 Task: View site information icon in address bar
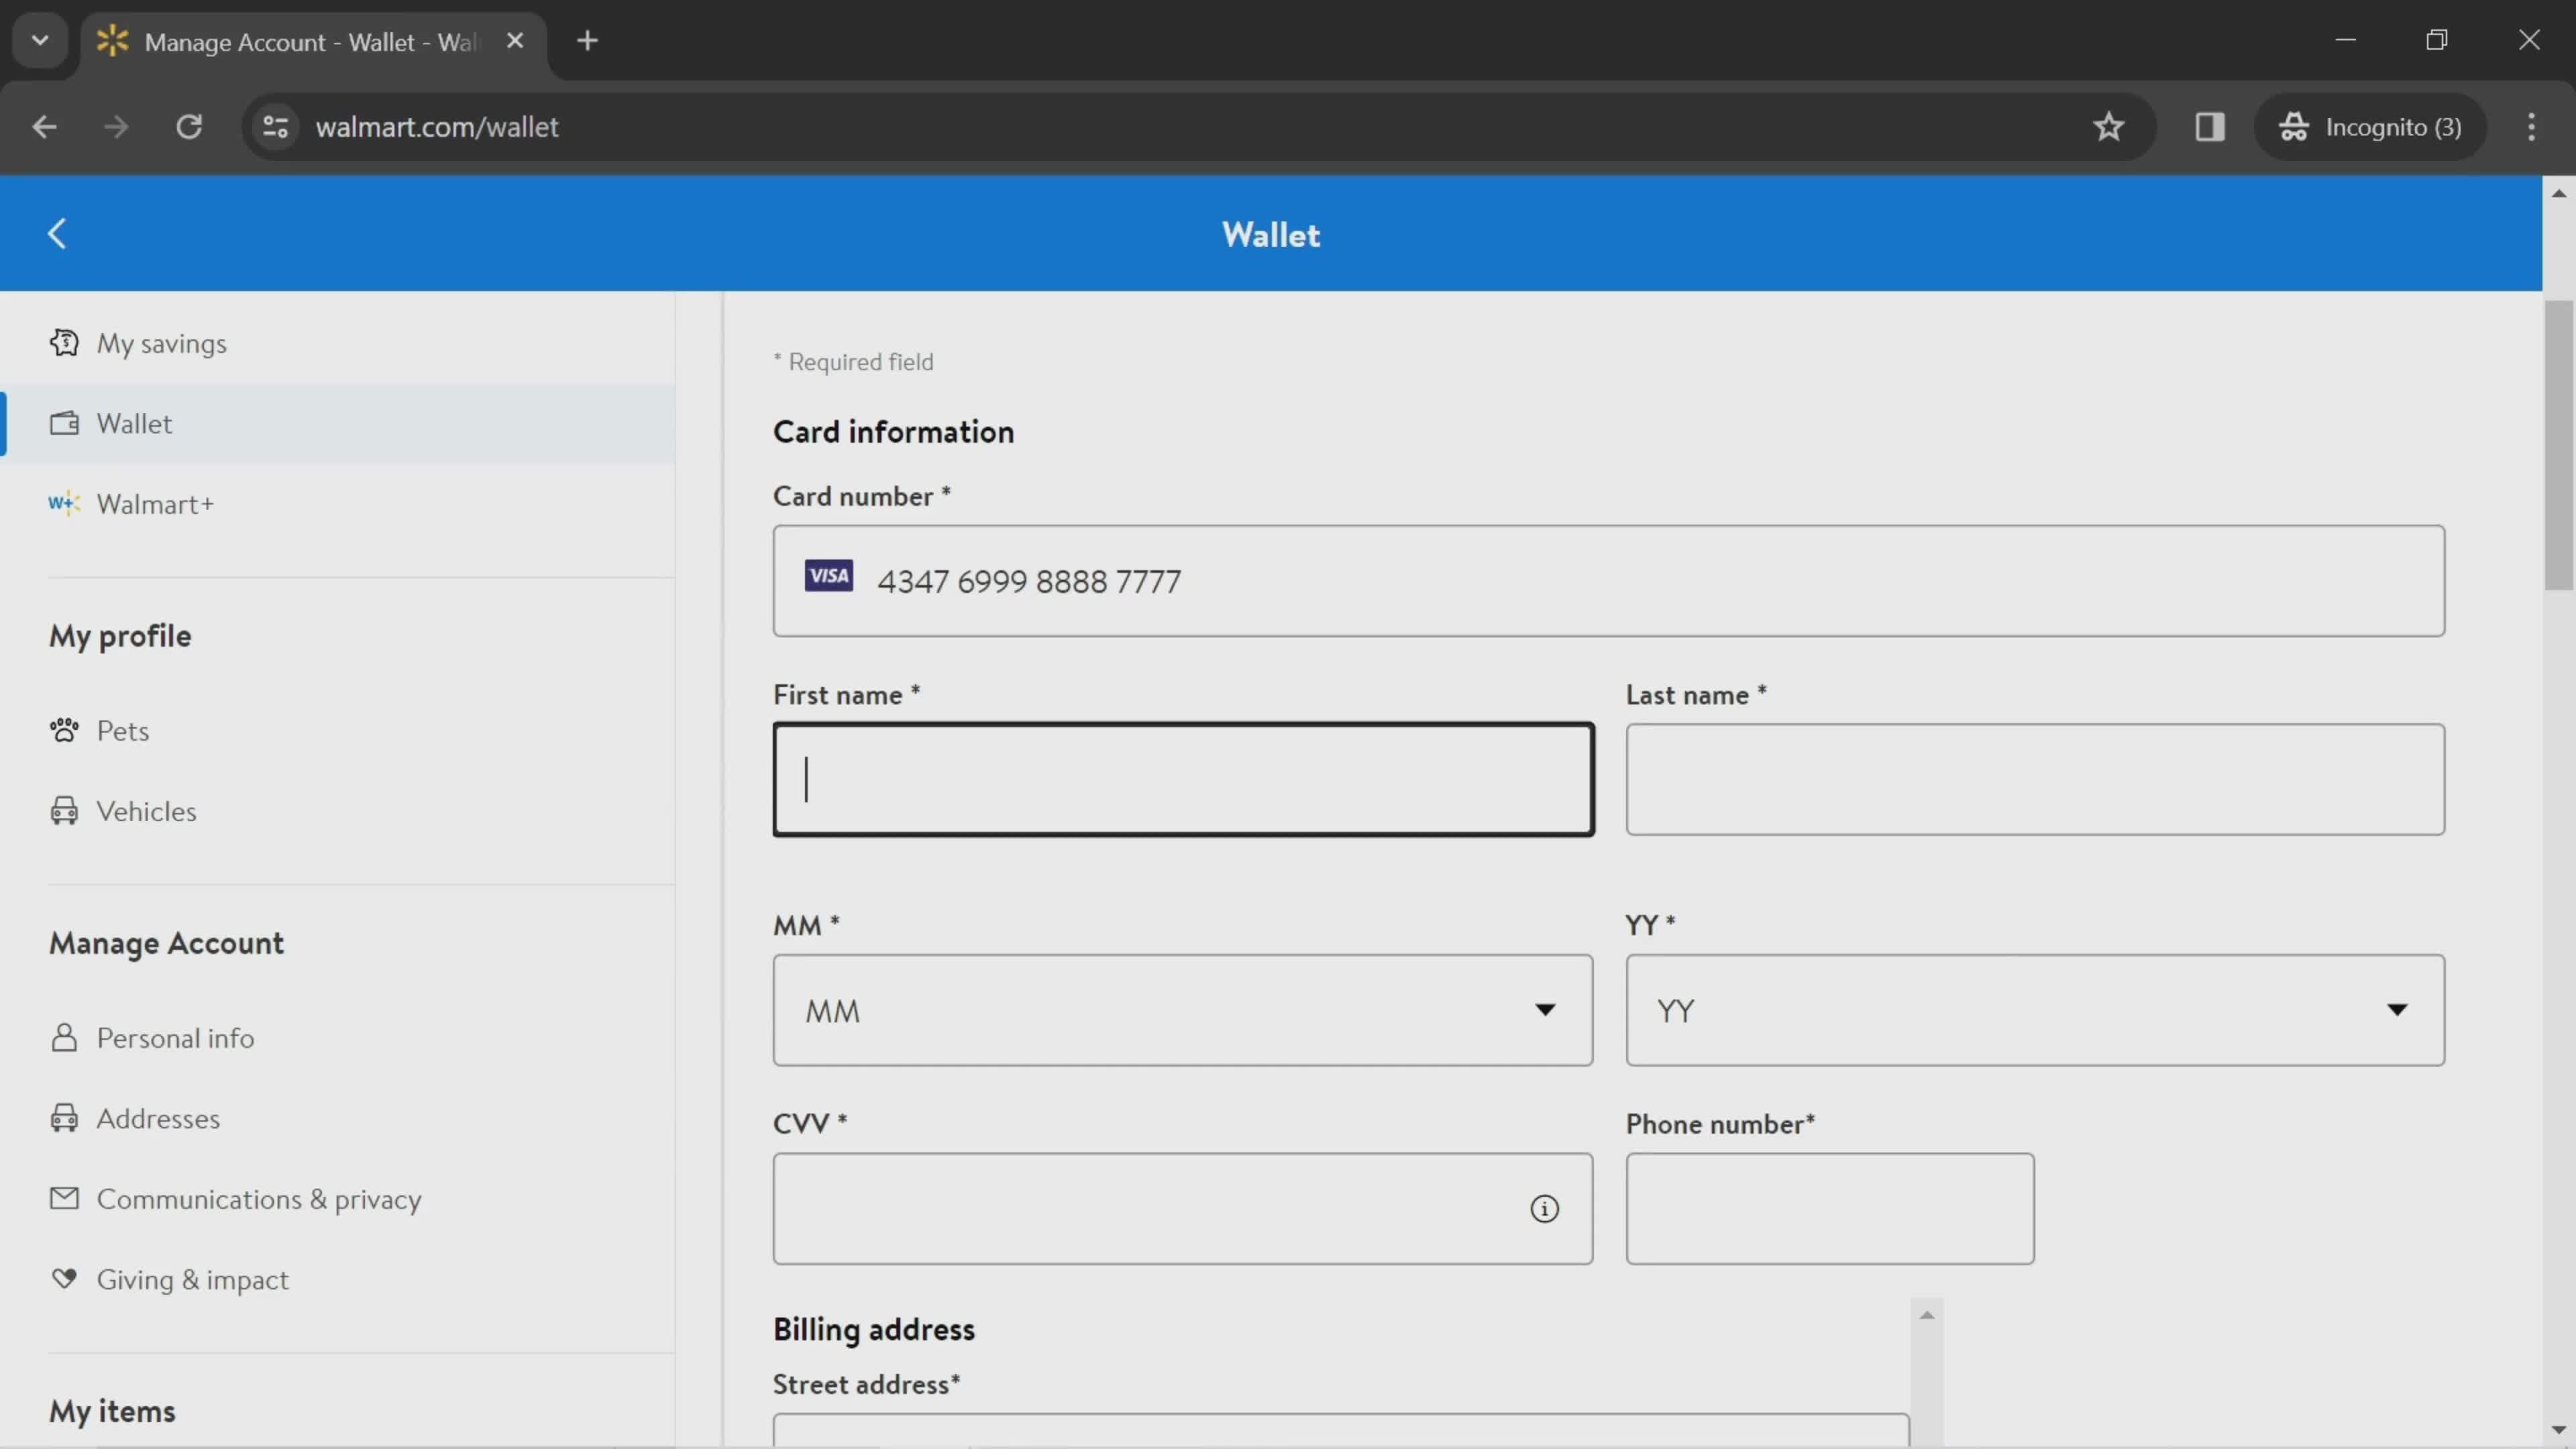(x=275, y=127)
